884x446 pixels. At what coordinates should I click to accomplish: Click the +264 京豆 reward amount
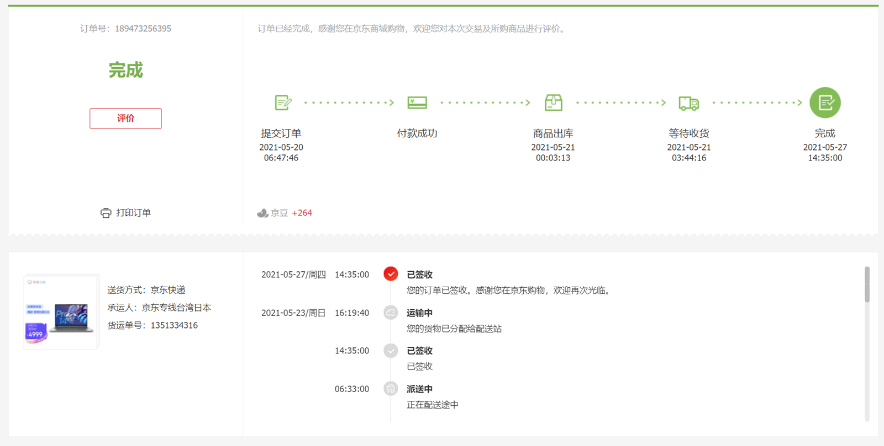coord(302,213)
